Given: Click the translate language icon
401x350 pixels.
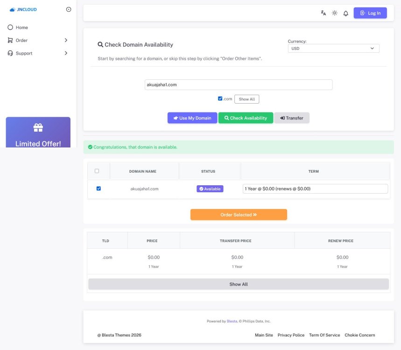Looking at the screenshot, I should tap(323, 13).
